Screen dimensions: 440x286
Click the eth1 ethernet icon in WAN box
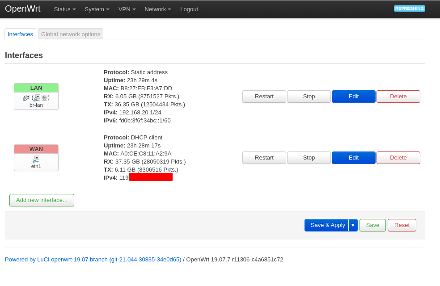point(36,159)
